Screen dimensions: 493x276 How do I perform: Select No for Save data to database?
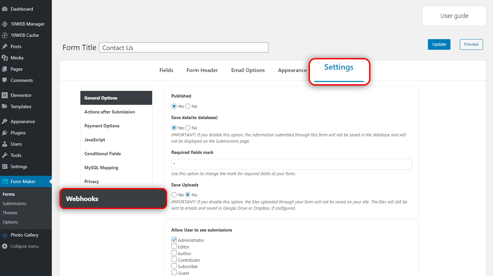188,128
